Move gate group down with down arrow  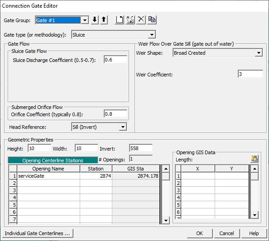click(x=95, y=20)
